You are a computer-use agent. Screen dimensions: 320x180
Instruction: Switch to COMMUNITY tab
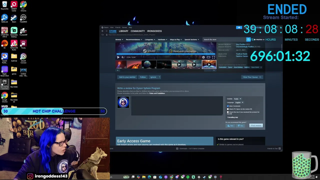137,31
